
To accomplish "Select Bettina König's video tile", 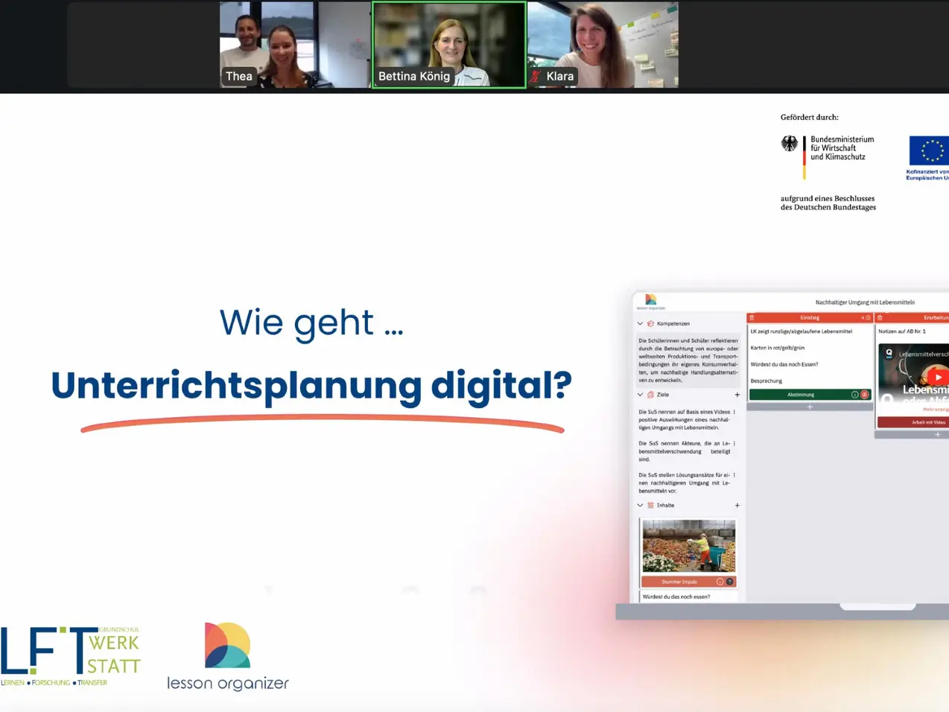I will (x=449, y=45).
